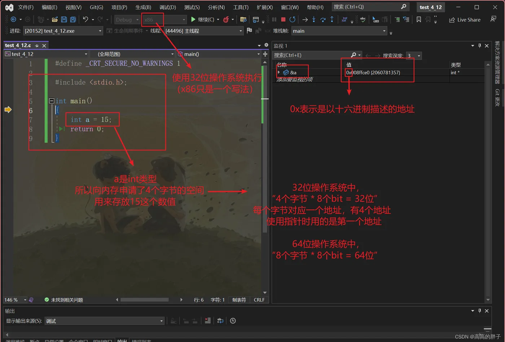Open the Debug configuration dropdown

(x=127, y=19)
